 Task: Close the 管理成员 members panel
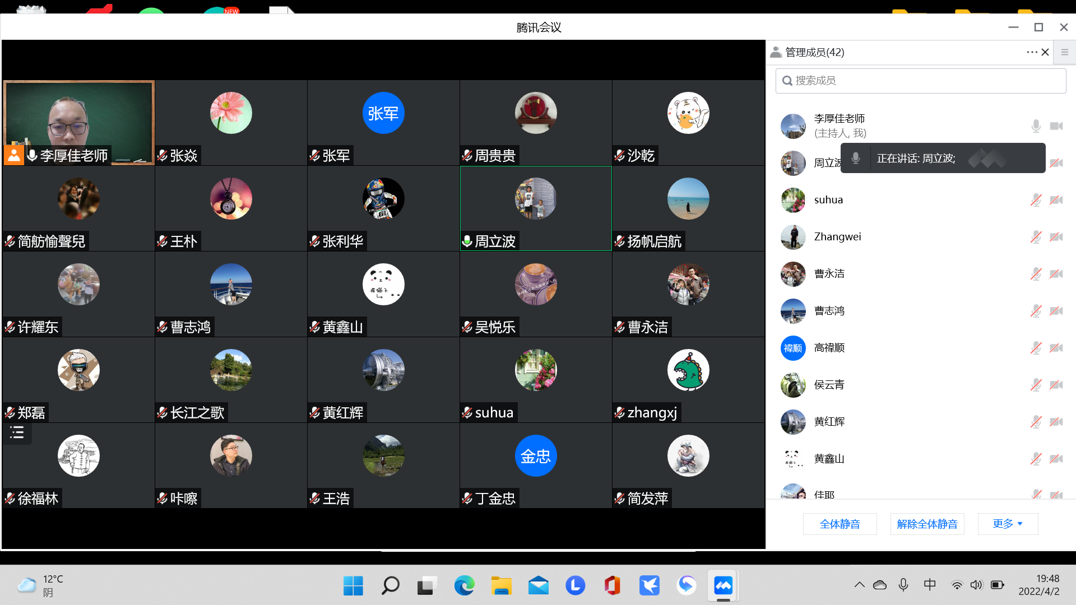(x=1045, y=52)
